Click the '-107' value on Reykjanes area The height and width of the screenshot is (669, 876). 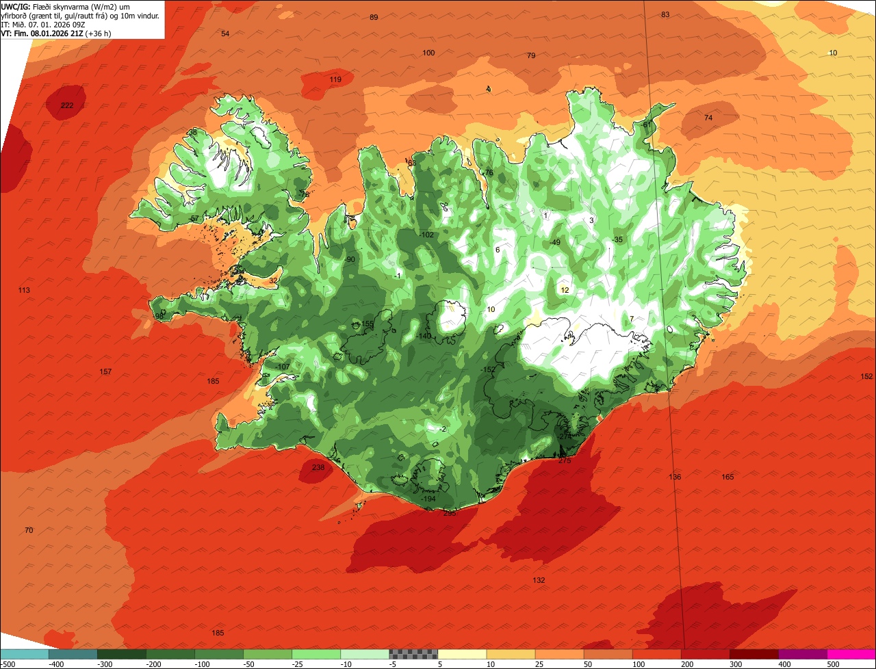click(x=283, y=367)
